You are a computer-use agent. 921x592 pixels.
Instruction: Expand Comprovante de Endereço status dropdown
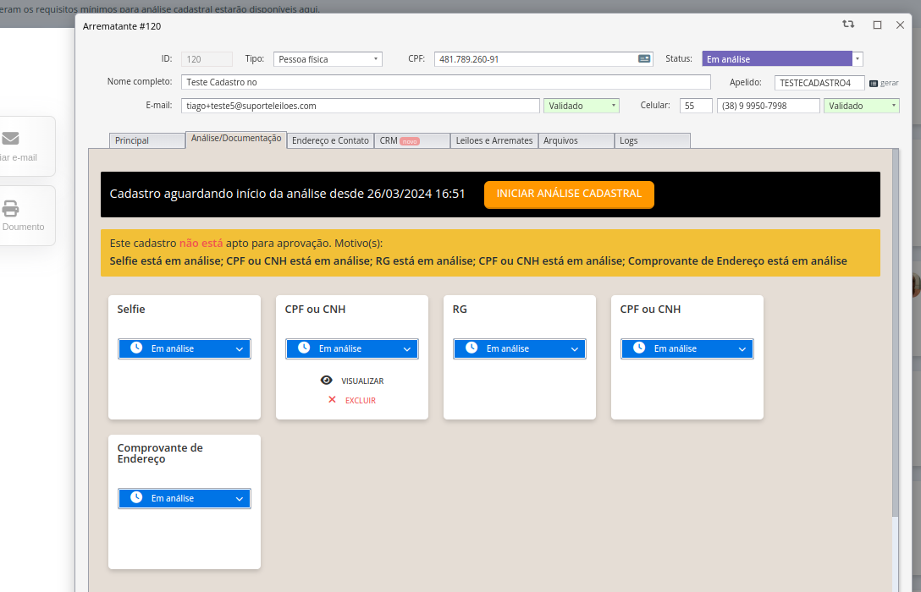click(185, 498)
